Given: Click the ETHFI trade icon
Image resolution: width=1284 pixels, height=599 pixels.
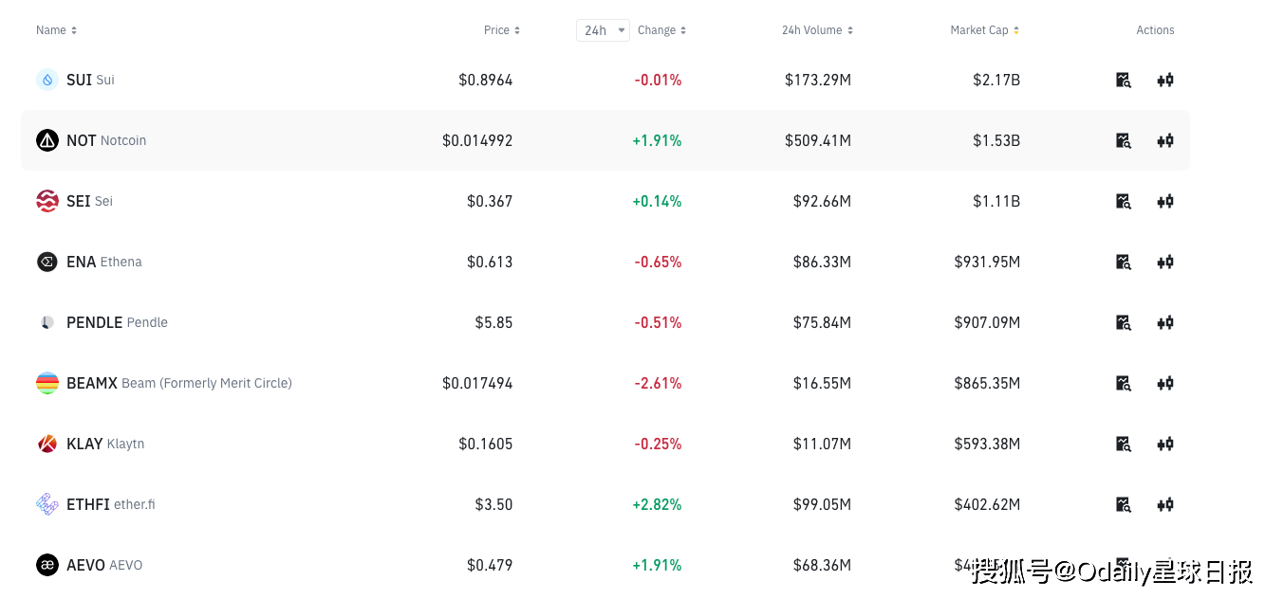Looking at the screenshot, I should 1165,504.
